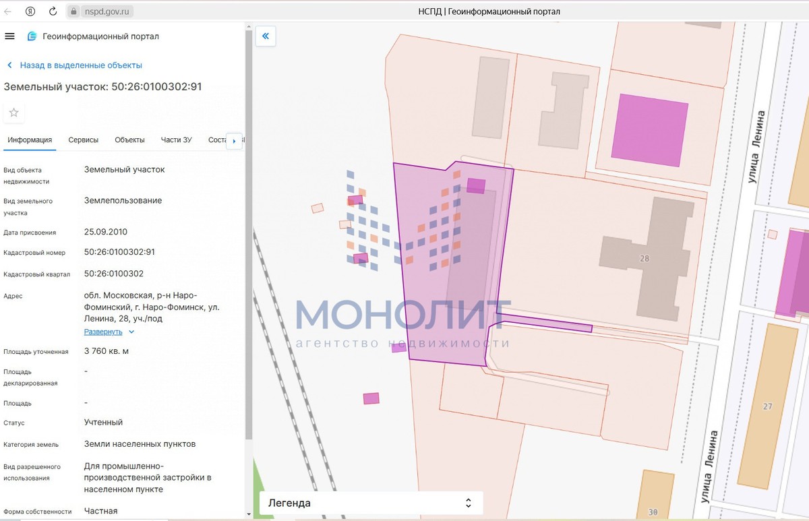Click the browser back arrow

tap(8, 11)
